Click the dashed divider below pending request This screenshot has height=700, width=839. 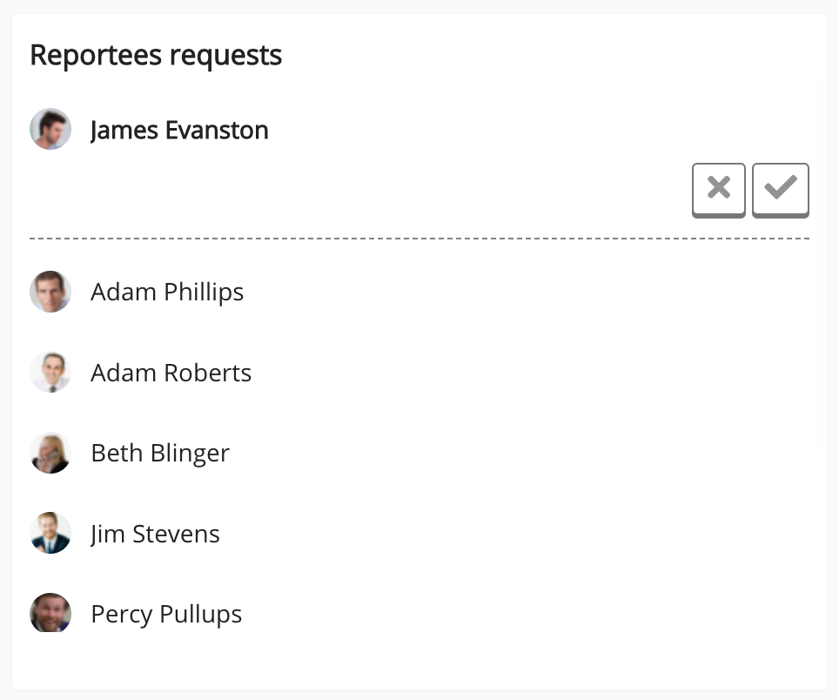[x=419, y=238]
